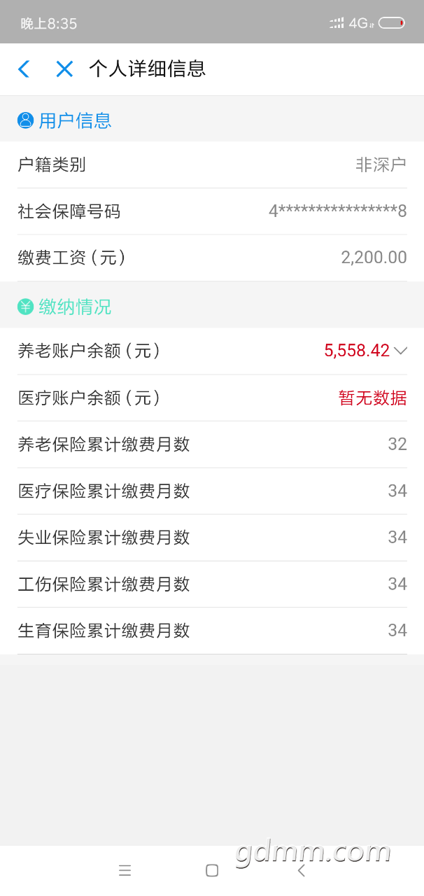Tap the masked 社会保障号码 value
Screen dimensions: 424x896
pos(338,211)
